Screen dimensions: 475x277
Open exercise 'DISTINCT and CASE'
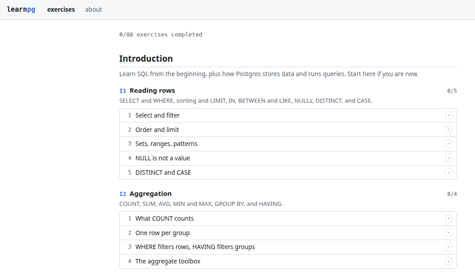288,173
